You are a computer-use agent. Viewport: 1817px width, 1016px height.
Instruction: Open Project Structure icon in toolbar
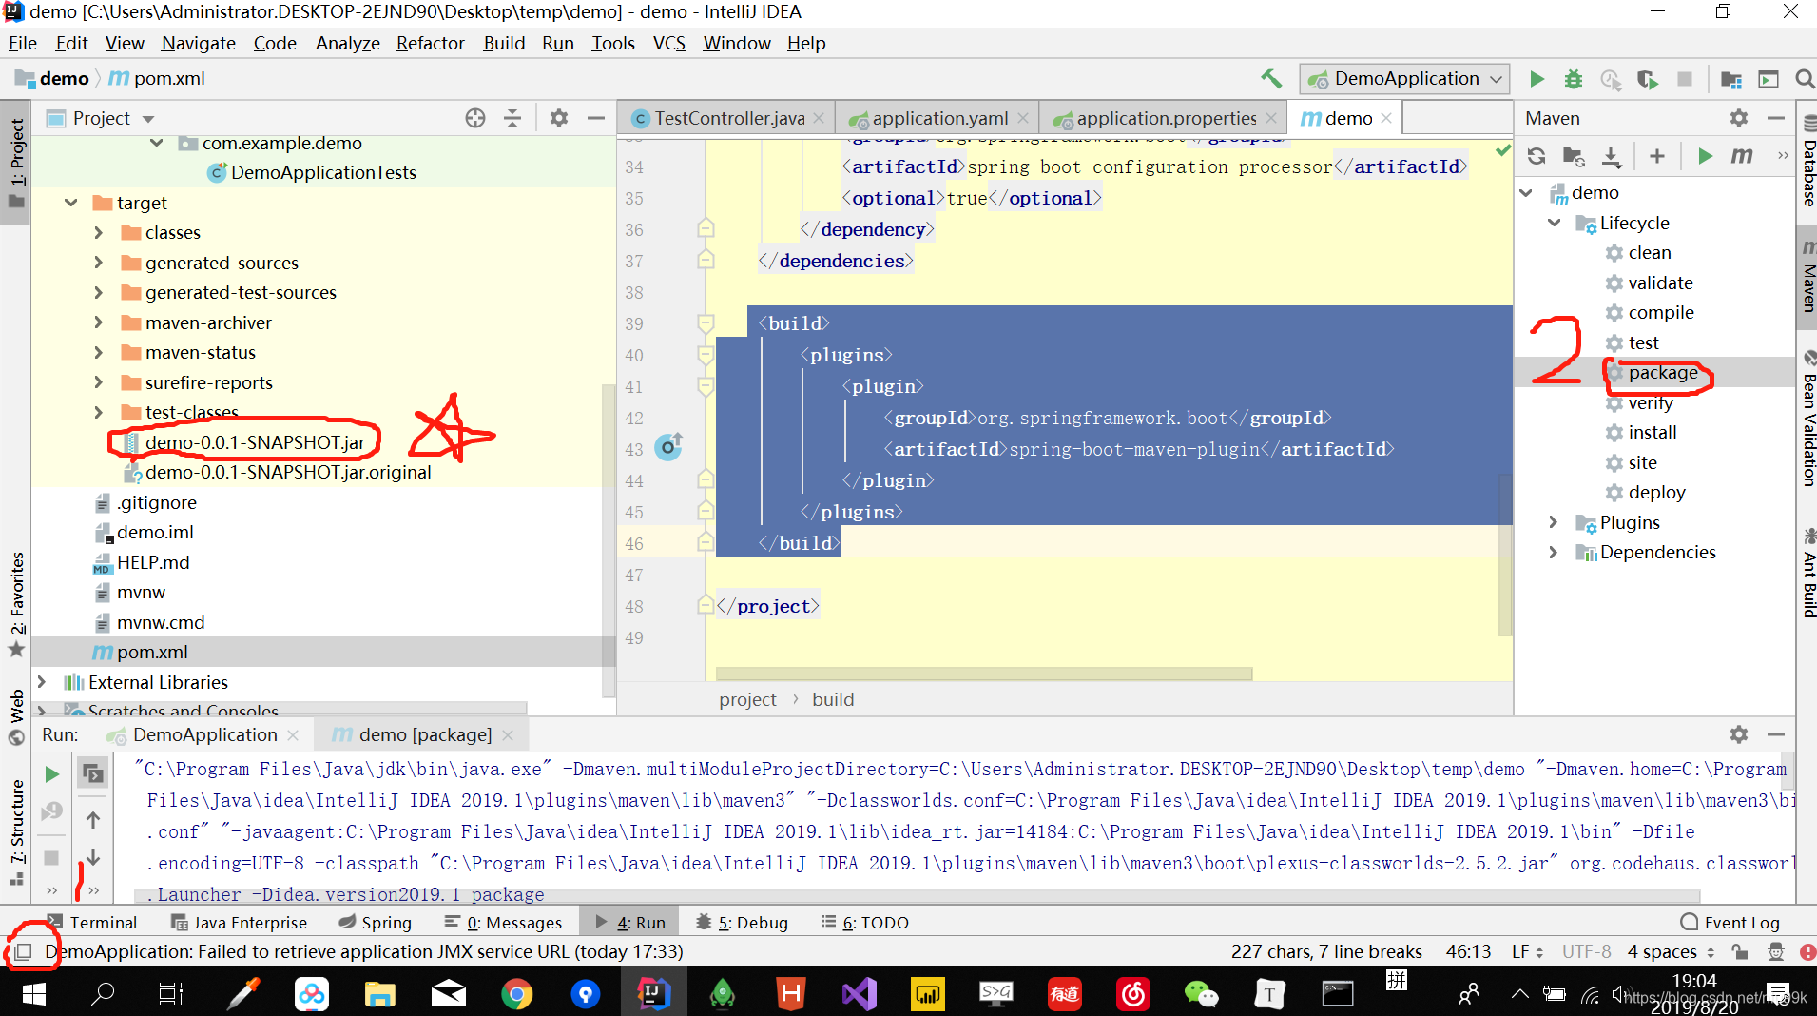(x=1731, y=79)
